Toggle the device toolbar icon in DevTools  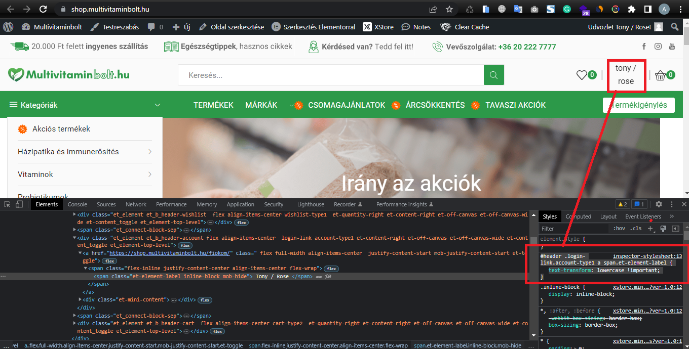(19, 204)
